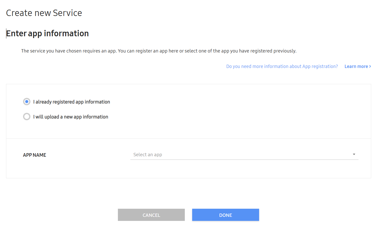379x246 pixels.
Task: Click the empty circle of the unselected radio
Action: [27, 117]
